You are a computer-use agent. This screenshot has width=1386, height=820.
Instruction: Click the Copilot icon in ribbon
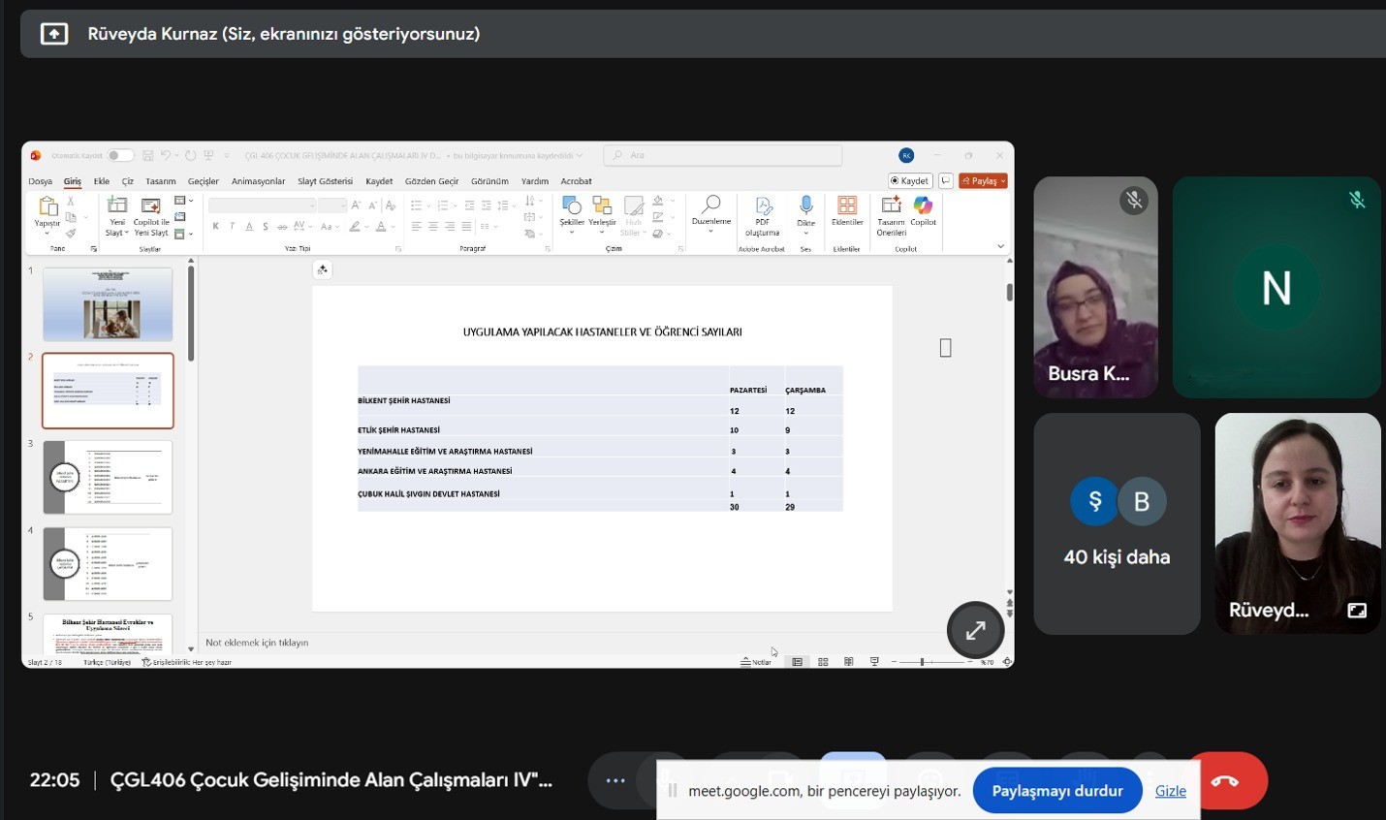pos(923,206)
